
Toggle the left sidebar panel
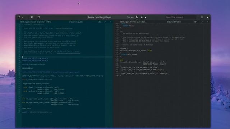[32, 18]
